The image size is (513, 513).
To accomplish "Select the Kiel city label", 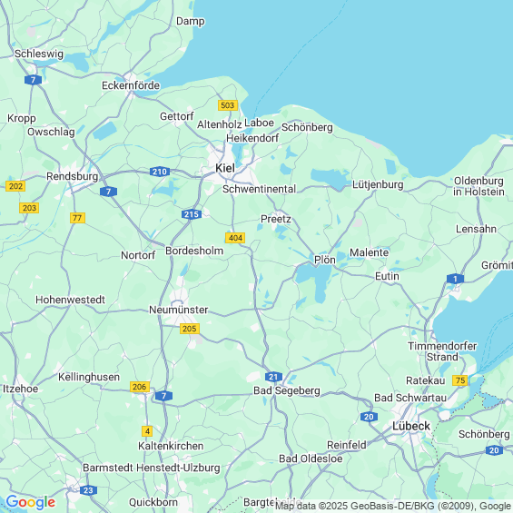I will pyautogui.click(x=225, y=168).
